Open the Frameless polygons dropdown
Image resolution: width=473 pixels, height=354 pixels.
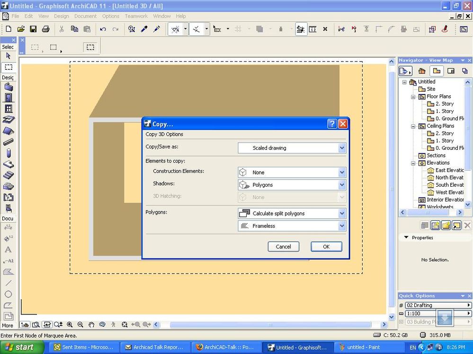[x=292, y=226]
